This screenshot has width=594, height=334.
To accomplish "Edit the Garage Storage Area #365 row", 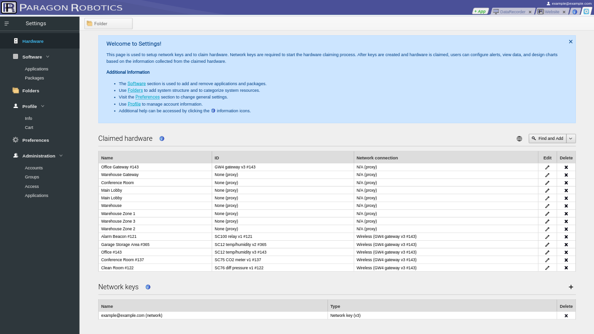I will point(547,245).
